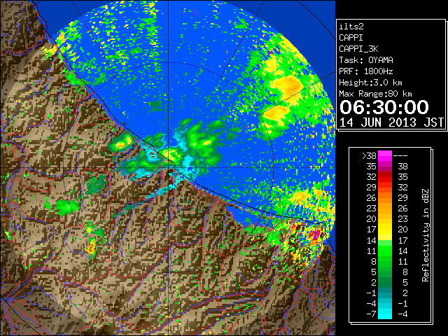Click the 'PRF: 1800Hz' text

[x=366, y=71]
